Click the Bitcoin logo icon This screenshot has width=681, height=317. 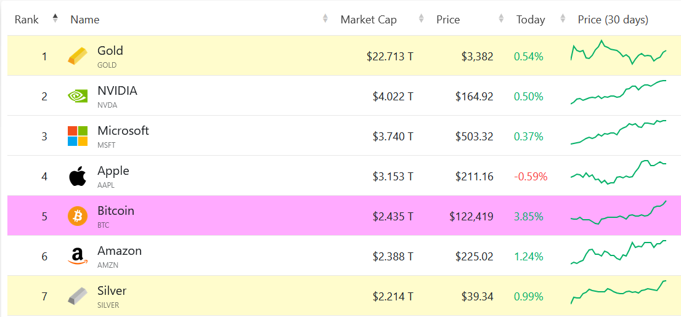(x=78, y=216)
